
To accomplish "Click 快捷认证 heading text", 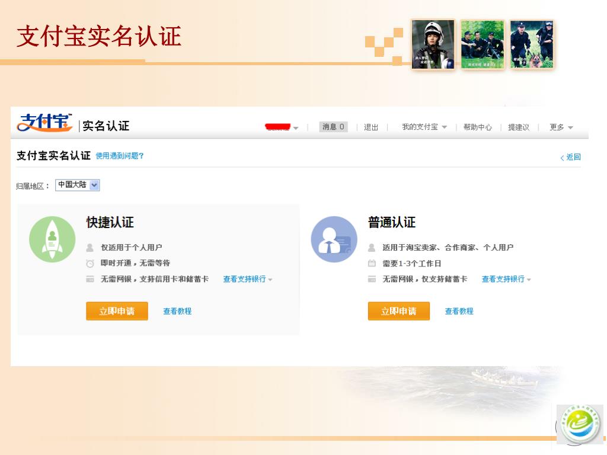I will pyautogui.click(x=110, y=223).
